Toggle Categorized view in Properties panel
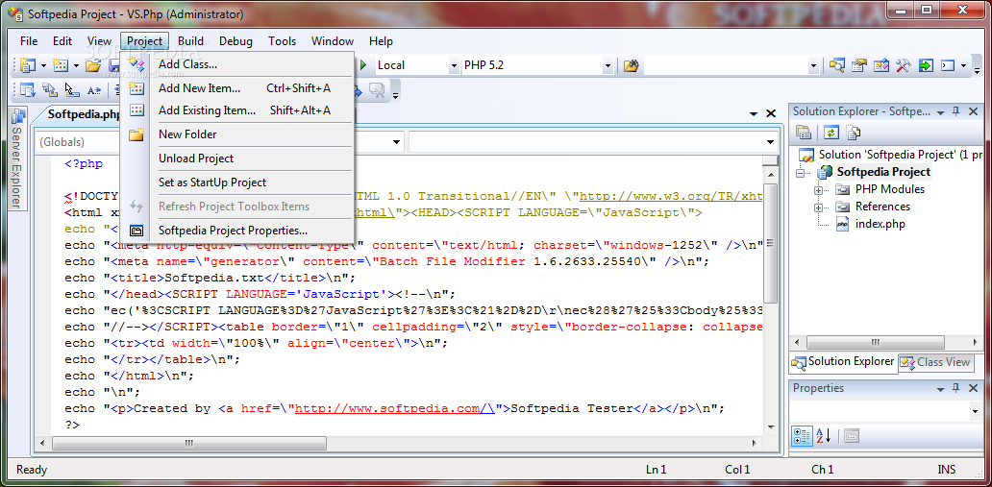The height and width of the screenshot is (487, 992). [803, 436]
